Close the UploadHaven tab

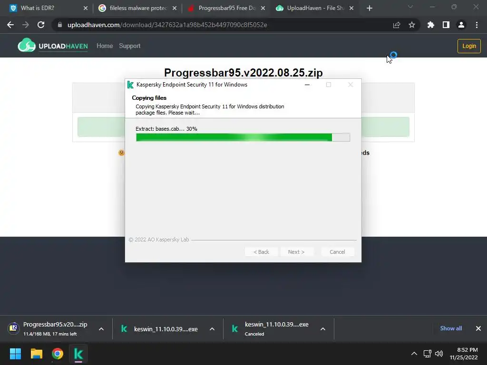click(x=351, y=9)
